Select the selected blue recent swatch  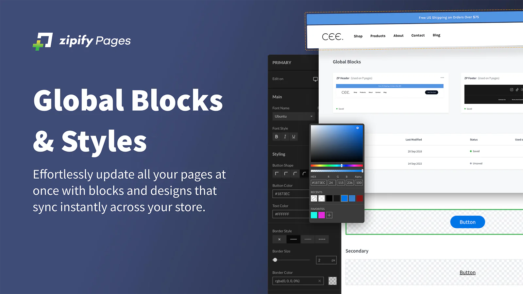tap(345, 198)
